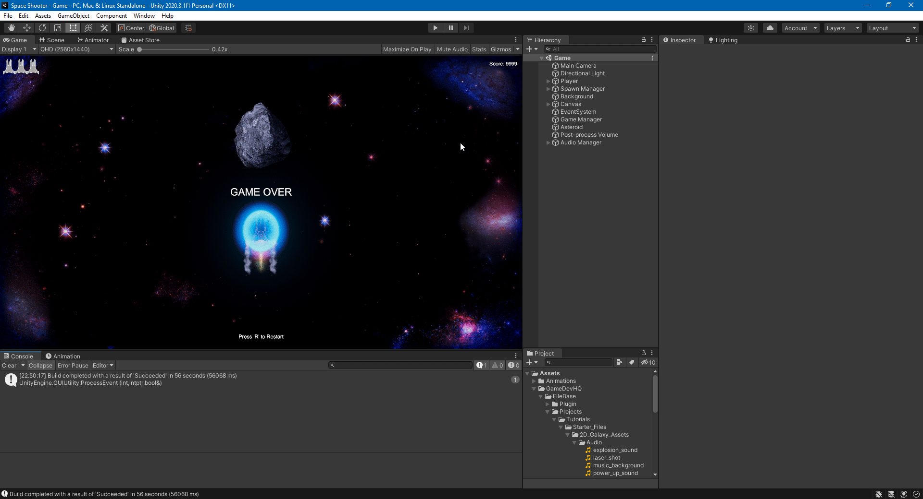The image size is (923, 499).
Task: Expand Audio Manager in Hierarchy
Action: click(548, 143)
